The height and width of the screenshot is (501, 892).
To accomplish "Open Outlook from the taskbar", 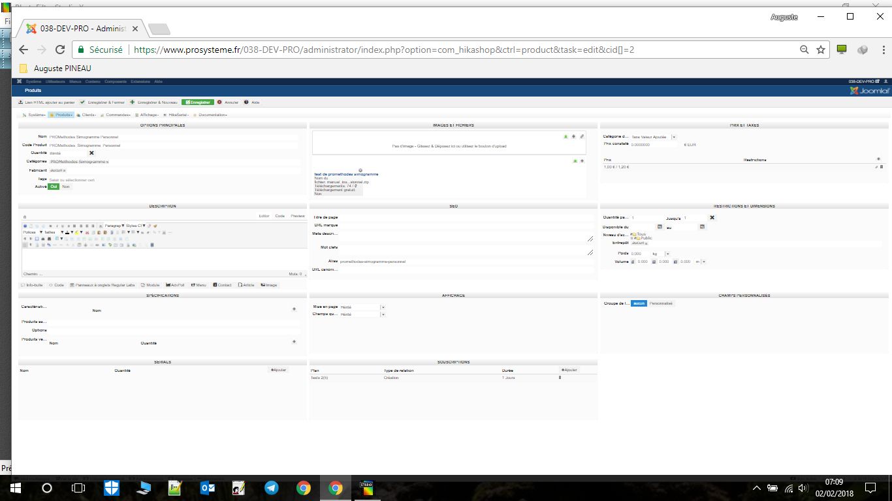I will click(x=207, y=488).
